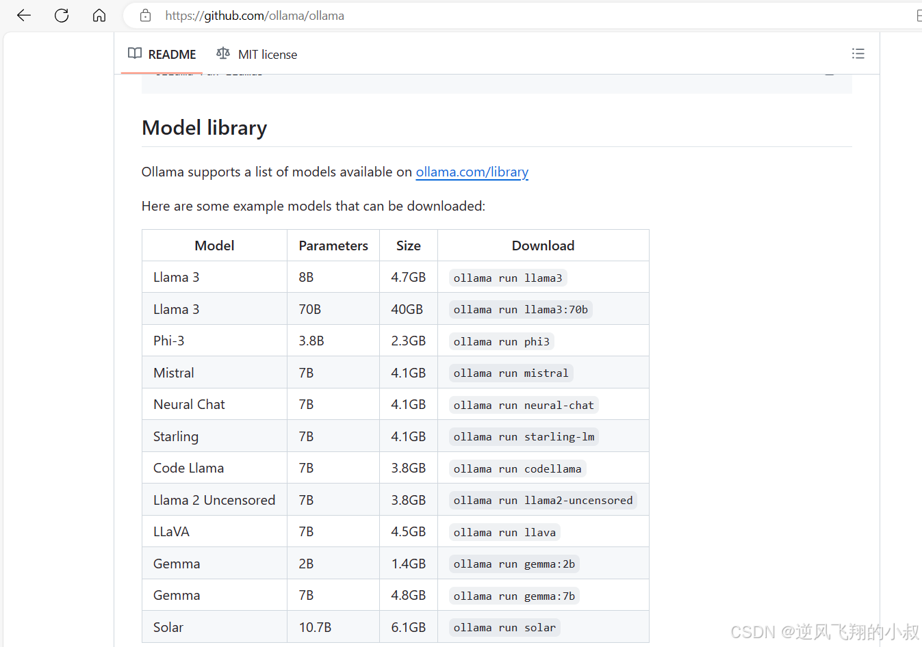Switch to the MIT license tab
The image size is (922, 647).
(257, 54)
